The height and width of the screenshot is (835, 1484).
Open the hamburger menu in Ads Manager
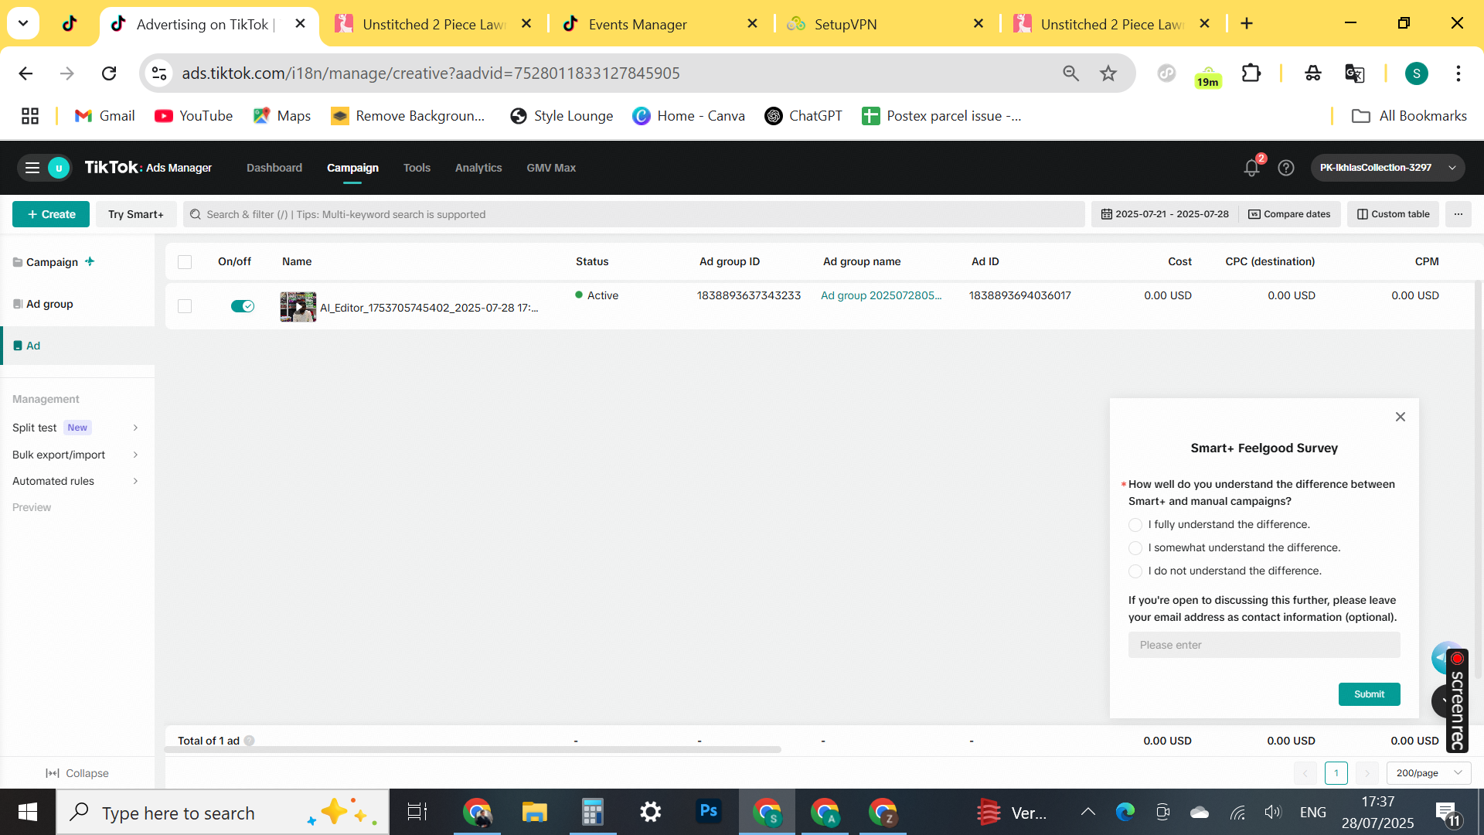tap(32, 168)
